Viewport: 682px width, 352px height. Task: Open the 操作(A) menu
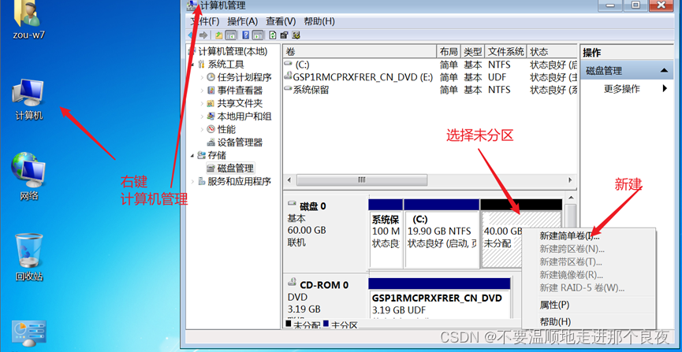coord(243,21)
